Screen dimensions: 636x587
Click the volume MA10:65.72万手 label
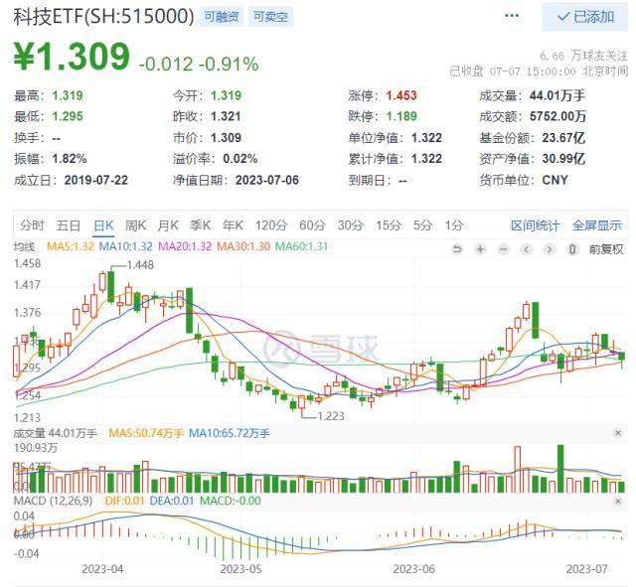pos(230,433)
